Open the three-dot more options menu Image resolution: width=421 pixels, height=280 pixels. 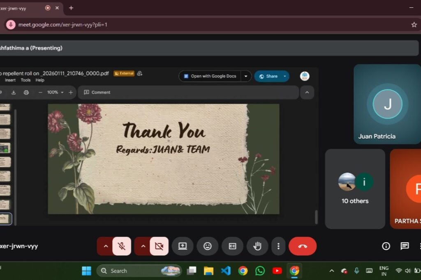point(278,246)
